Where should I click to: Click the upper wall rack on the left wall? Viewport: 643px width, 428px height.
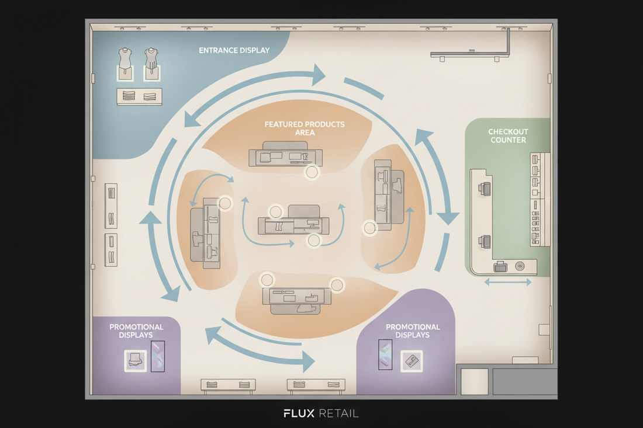tap(110, 206)
